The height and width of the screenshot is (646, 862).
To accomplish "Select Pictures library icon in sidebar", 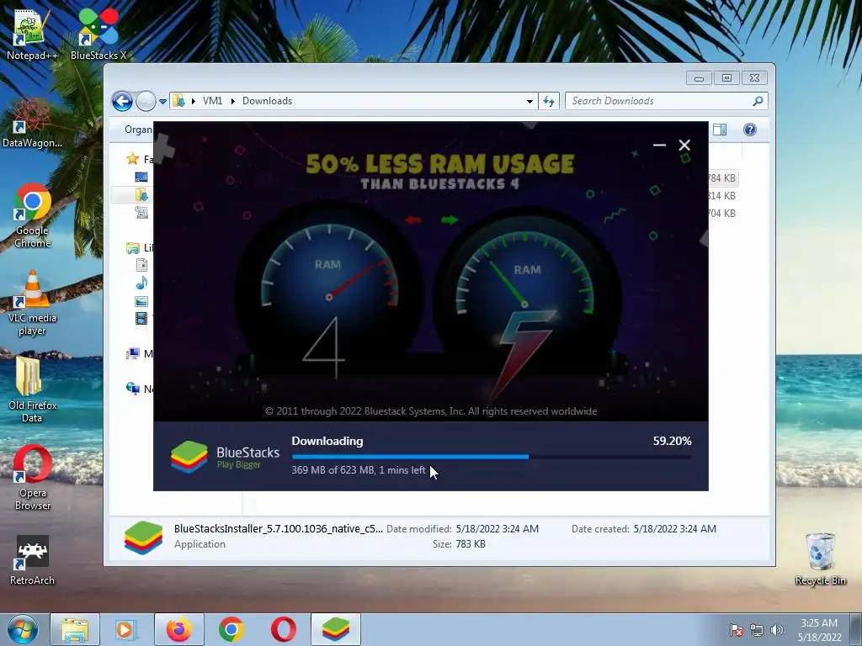I will tap(141, 301).
